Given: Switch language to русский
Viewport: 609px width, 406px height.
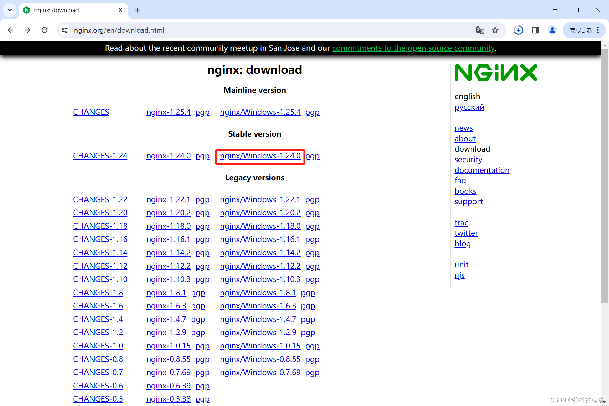Looking at the screenshot, I should (x=469, y=107).
